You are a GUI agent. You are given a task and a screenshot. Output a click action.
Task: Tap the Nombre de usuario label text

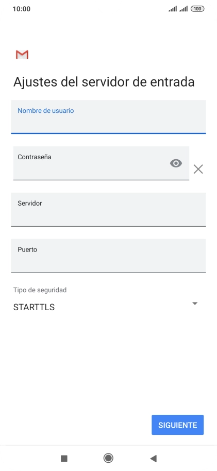(46, 111)
